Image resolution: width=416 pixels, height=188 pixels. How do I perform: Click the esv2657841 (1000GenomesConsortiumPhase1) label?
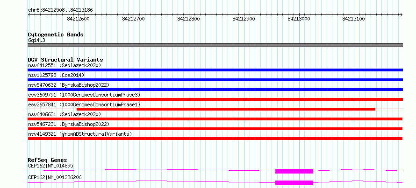pos(84,104)
